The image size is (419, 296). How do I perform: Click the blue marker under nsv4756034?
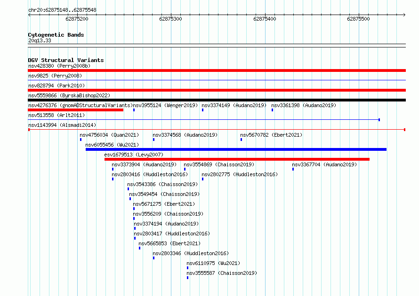[x=81, y=140]
